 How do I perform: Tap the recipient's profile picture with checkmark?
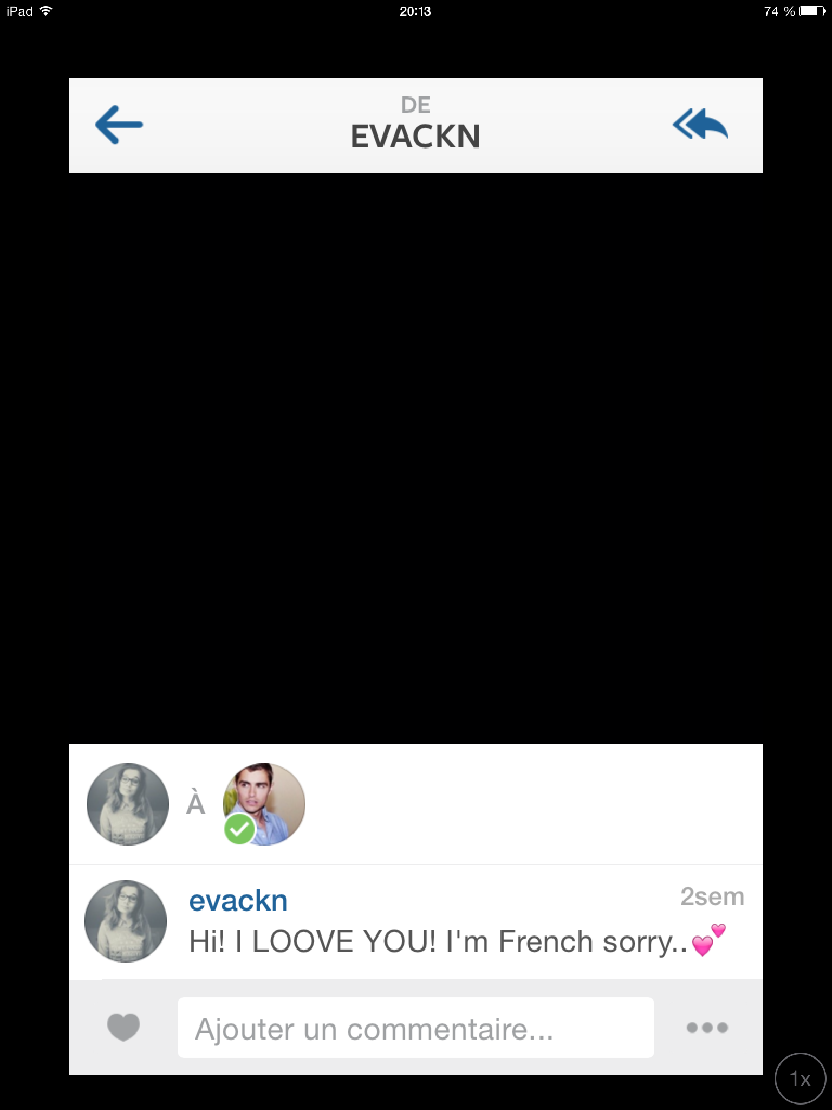point(264,804)
